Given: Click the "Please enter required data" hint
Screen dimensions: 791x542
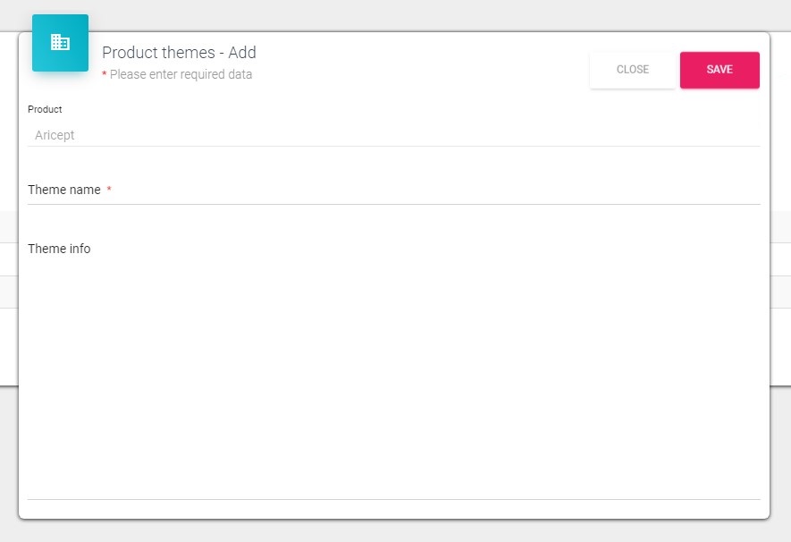Looking at the screenshot, I should (181, 74).
